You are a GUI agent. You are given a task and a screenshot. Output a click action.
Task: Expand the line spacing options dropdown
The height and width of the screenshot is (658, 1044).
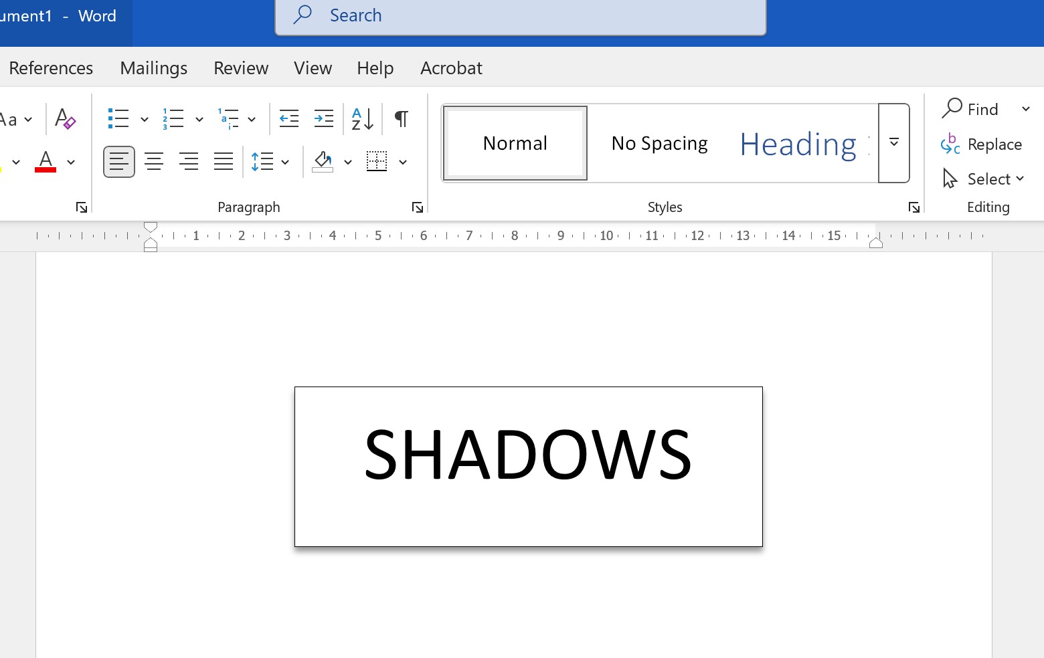coord(284,161)
